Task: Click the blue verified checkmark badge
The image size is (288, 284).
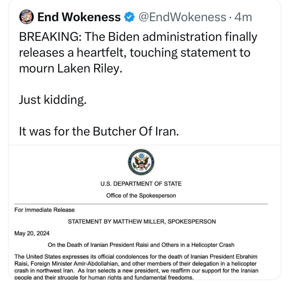Action: (x=129, y=17)
